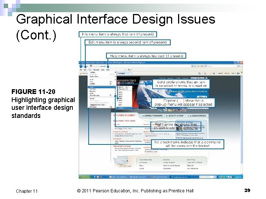The width and height of the screenshot is (266, 199).
Task: Click the search magnifier button beside the search box
Action: coord(239,66)
